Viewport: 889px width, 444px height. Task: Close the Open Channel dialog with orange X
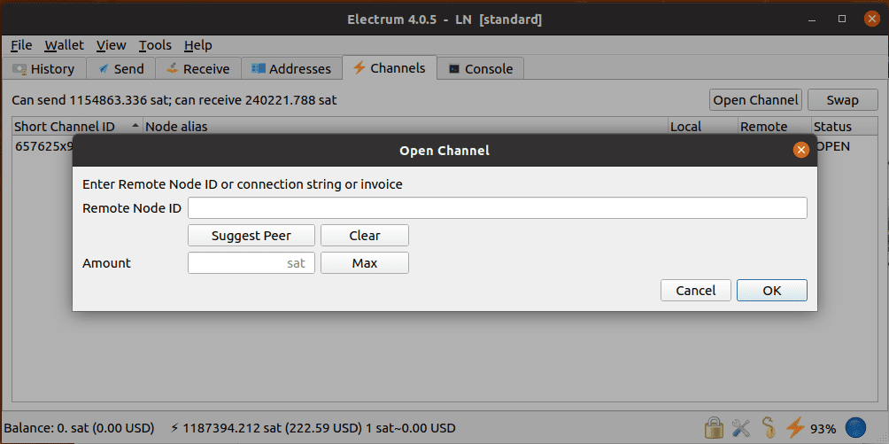pos(800,150)
